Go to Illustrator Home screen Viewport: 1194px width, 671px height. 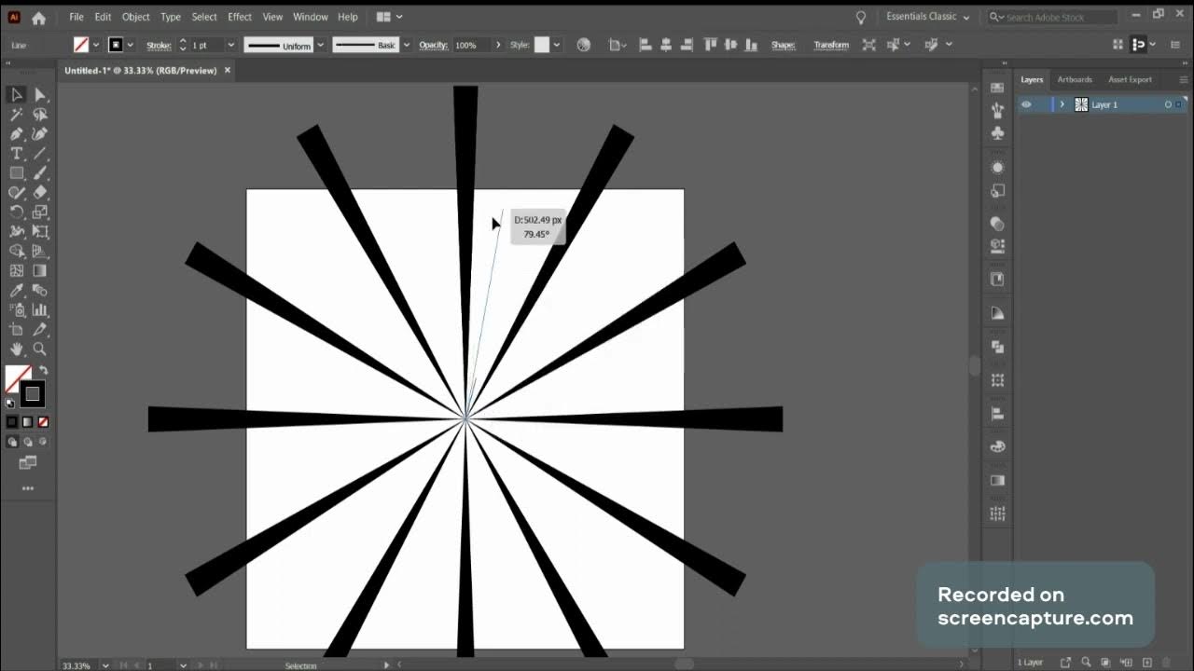click(x=38, y=18)
